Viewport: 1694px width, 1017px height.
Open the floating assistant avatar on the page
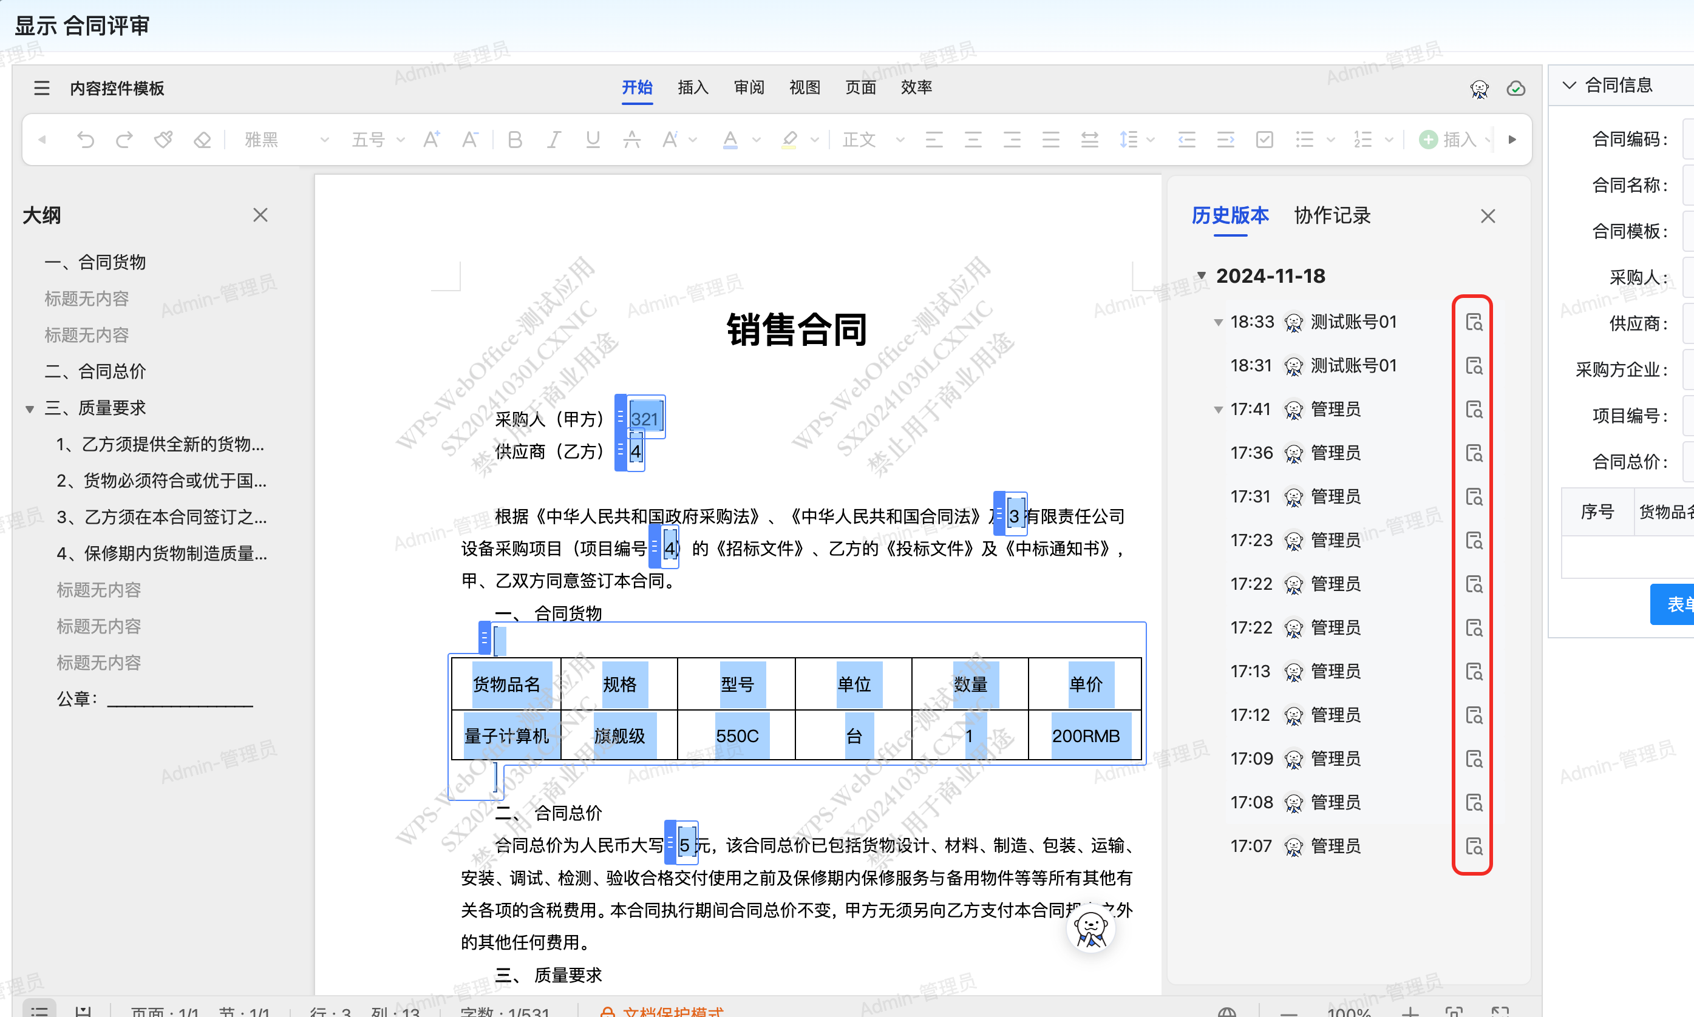[1090, 928]
